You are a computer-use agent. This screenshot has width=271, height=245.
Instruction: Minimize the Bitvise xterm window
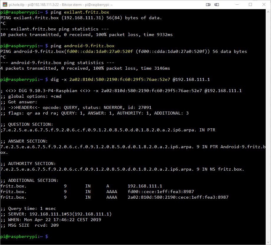(x=237, y=5)
